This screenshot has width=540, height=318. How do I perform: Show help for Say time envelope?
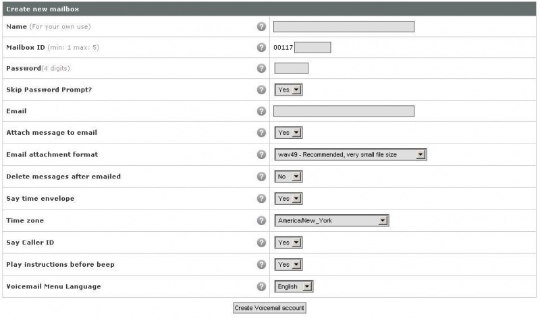tap(261, 198)
